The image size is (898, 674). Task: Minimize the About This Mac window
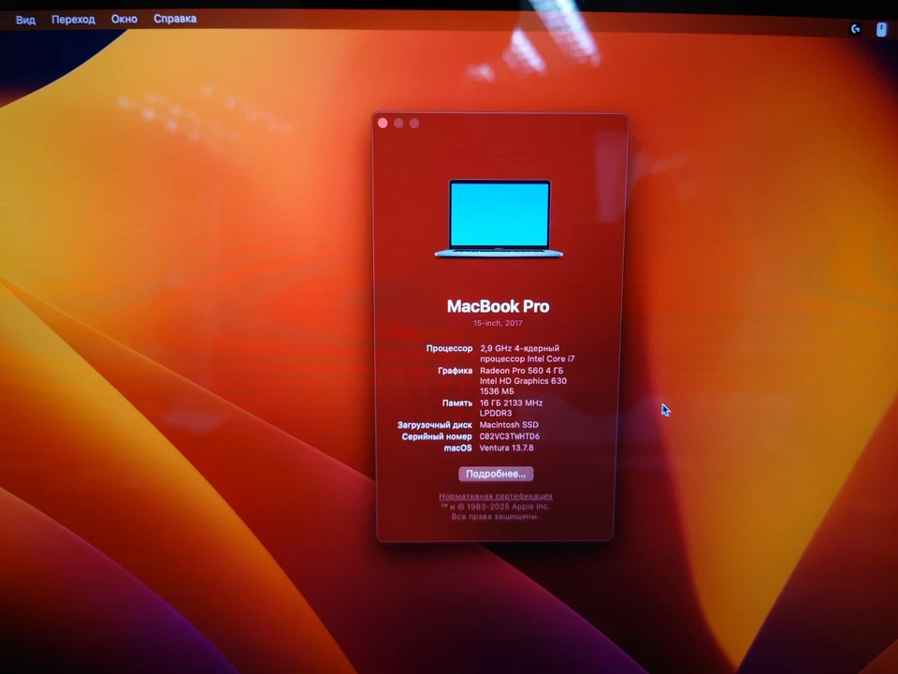(x=398, y=124)
